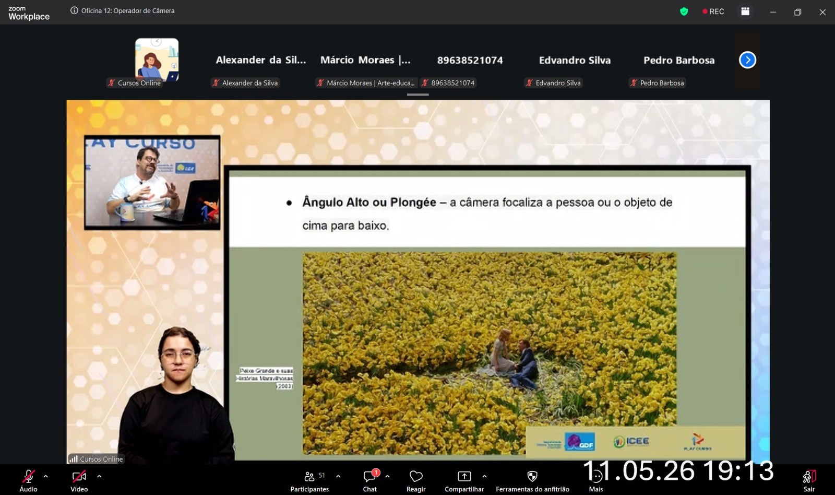Click the Play Curso logo on slide

(x=697, y=442)
